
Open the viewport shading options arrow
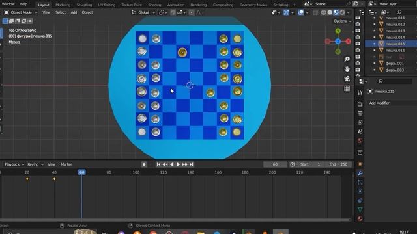coord(348,12)
